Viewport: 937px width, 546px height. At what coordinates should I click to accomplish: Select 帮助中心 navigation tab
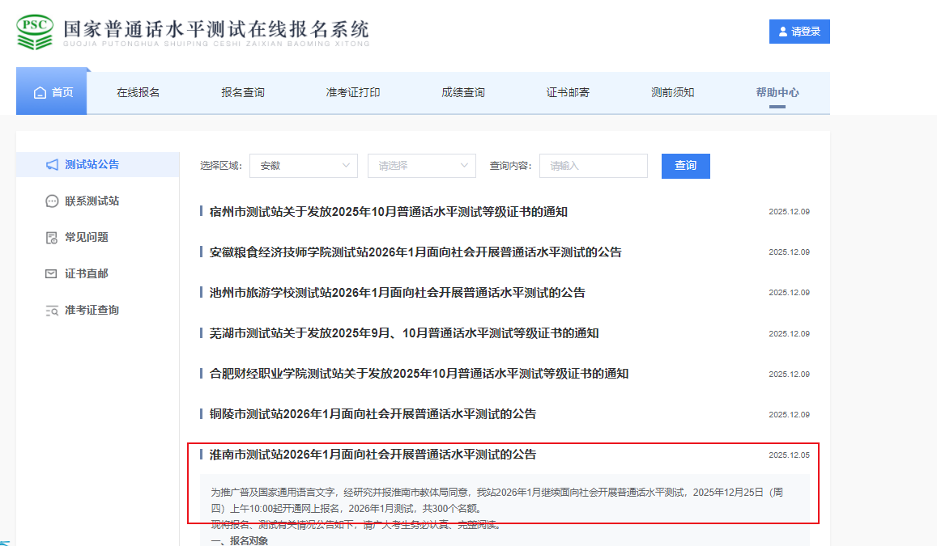[777, 92]
